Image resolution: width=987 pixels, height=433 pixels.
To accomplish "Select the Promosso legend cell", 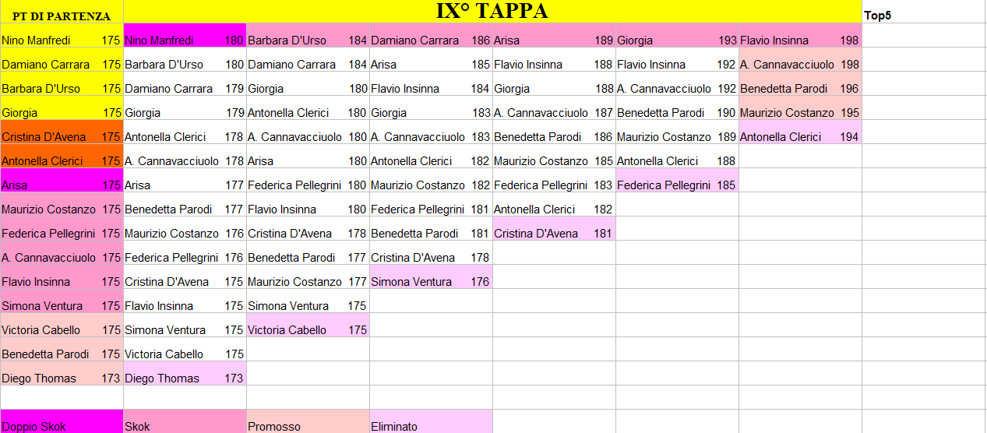I will pos(308,422).
